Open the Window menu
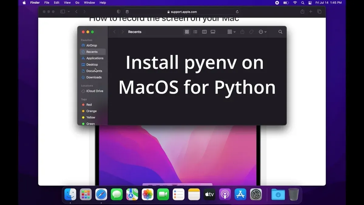The width and height of the screenshot is (364, 205). tap(89, 3)
